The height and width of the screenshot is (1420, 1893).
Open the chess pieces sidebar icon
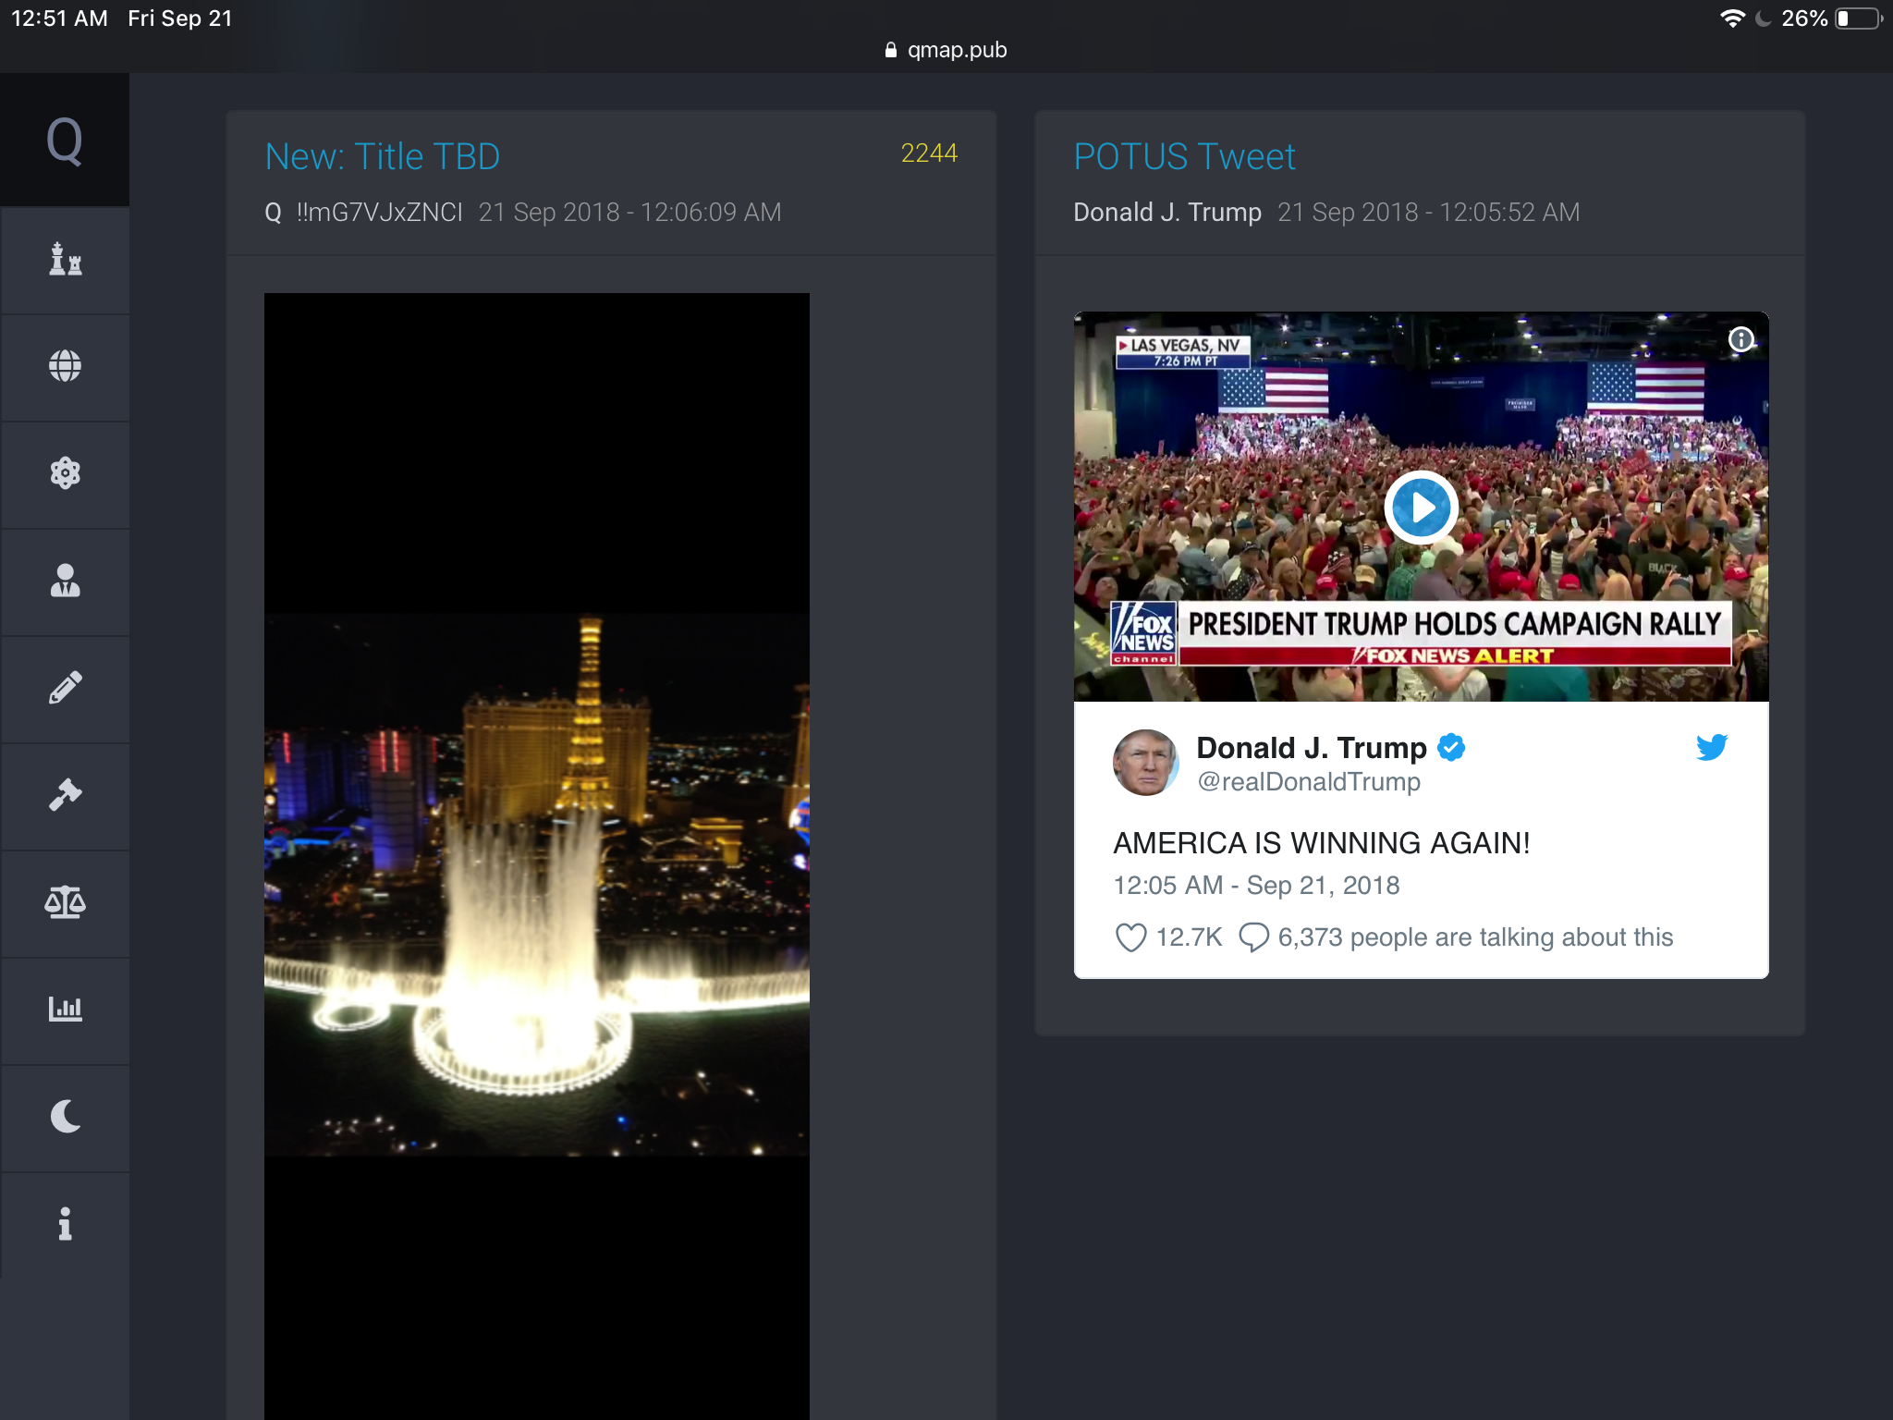(65, 260)
